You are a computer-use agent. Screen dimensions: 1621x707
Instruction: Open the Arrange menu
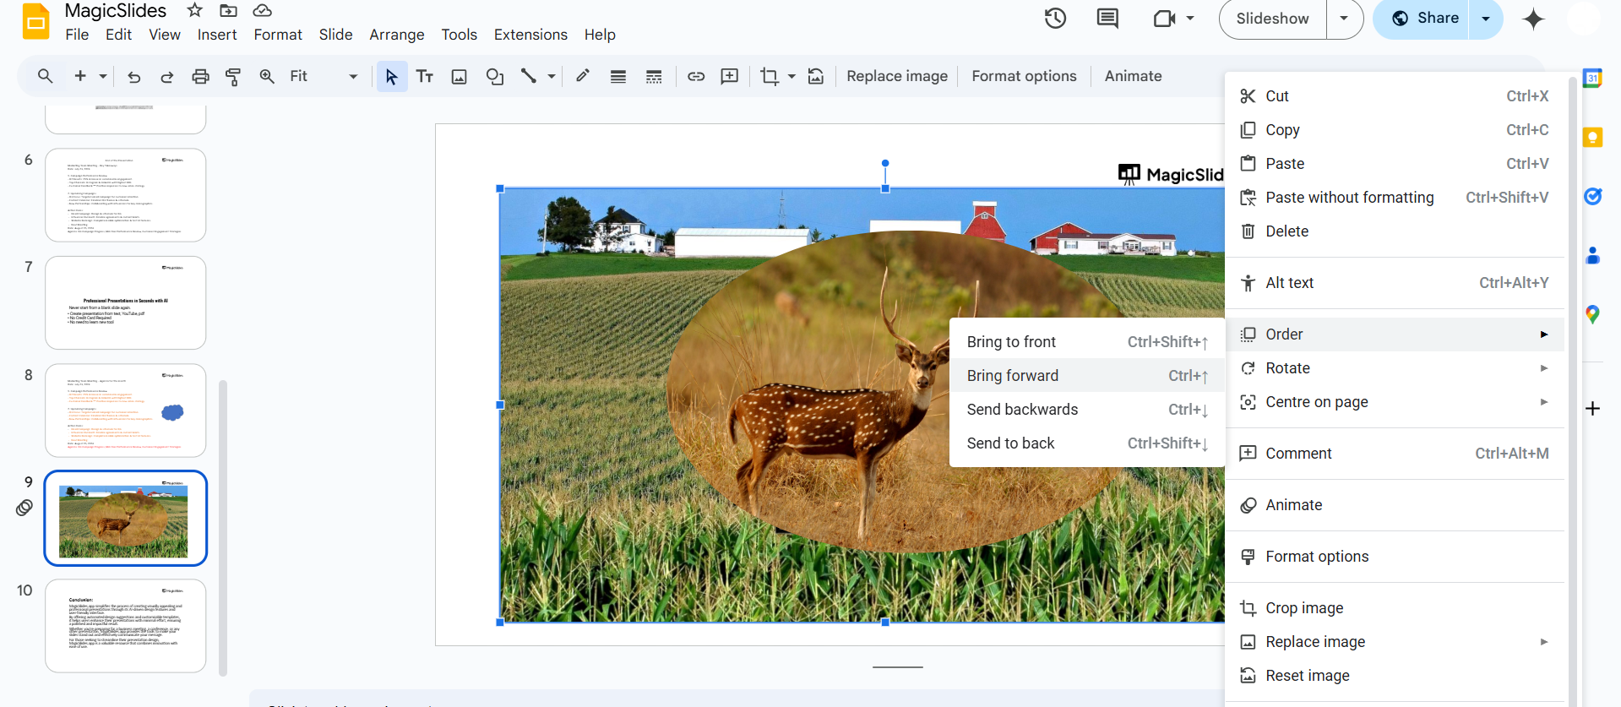396,35
